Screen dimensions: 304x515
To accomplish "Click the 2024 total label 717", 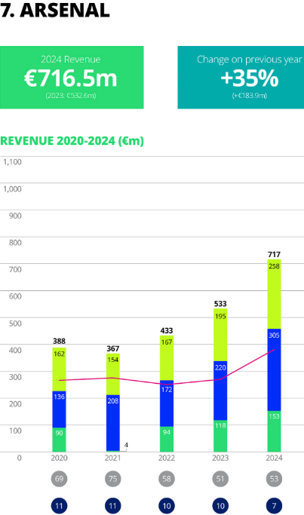I will (x=274, y=255).
